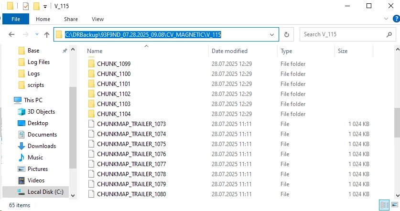Viewport: 400px width, 211px height.
Task: Click the CHUNKMAP_TRAILER_1078 file icon
Action: pyautogui.click(x=91, y=174)
